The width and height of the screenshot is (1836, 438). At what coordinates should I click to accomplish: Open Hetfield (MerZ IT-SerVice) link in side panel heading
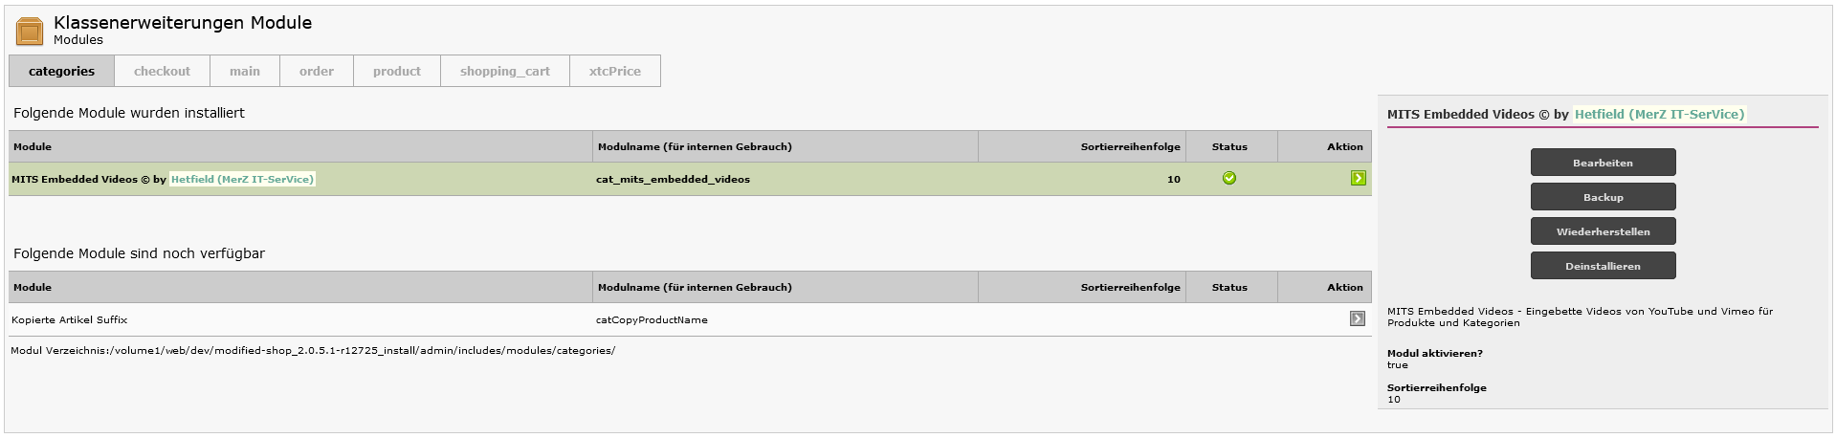click(1659, 114)
